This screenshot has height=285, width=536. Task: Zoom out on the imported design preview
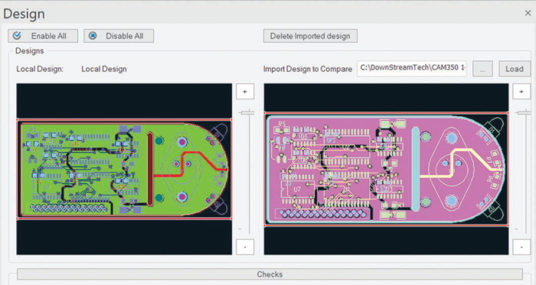click(x=521, y=247)
